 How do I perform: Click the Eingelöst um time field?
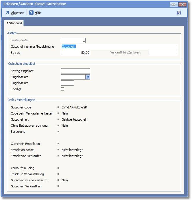coord(67,83)
